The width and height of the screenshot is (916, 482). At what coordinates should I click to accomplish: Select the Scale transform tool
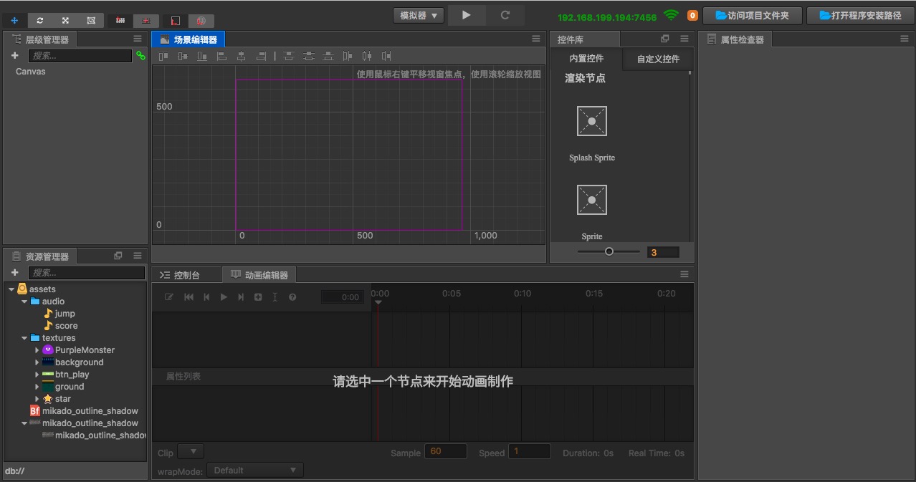click(65, 21)
